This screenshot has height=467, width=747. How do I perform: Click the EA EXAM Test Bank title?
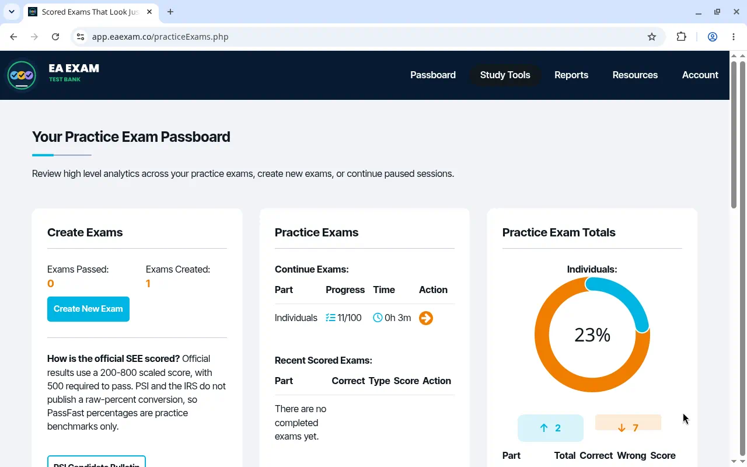(74, 72)
